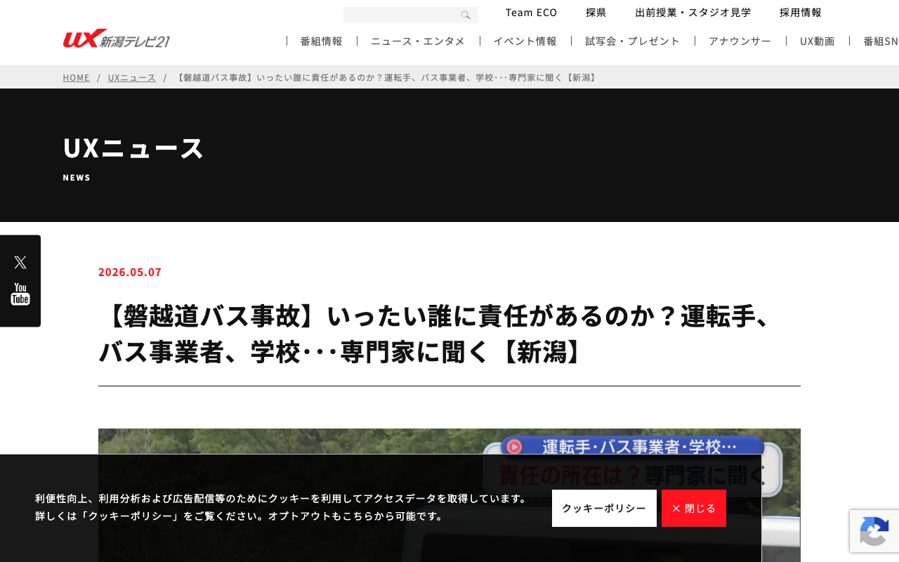The height and width of the screenshot is (562, 899).
Task: Open the 出前授業・スタジオ見学 link
Action: (x=693, y=12)
